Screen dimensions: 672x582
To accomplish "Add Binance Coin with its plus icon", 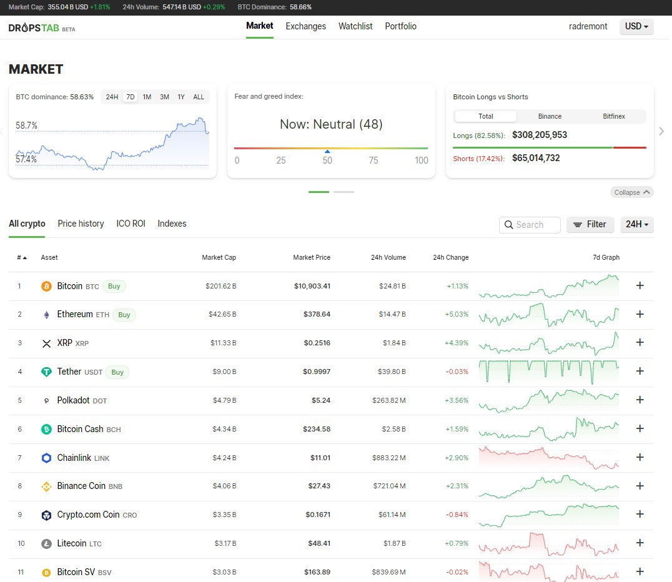I will [x=640, y=486].
